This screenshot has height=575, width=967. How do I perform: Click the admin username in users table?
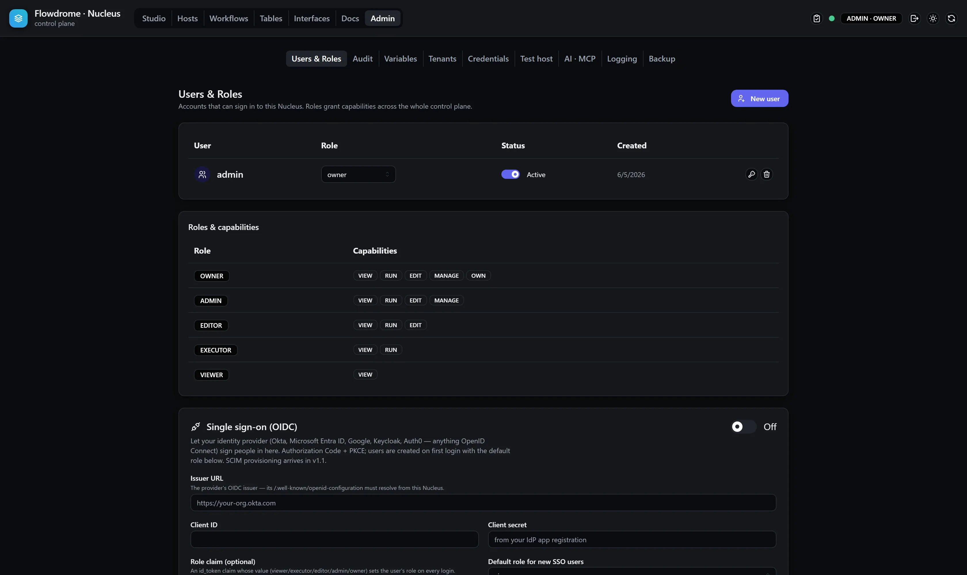click(x=230, y=174)
